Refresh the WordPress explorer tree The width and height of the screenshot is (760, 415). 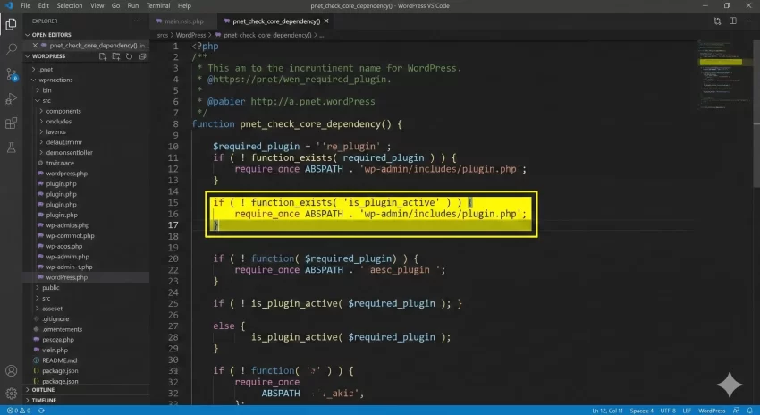(x=129, y=56)
